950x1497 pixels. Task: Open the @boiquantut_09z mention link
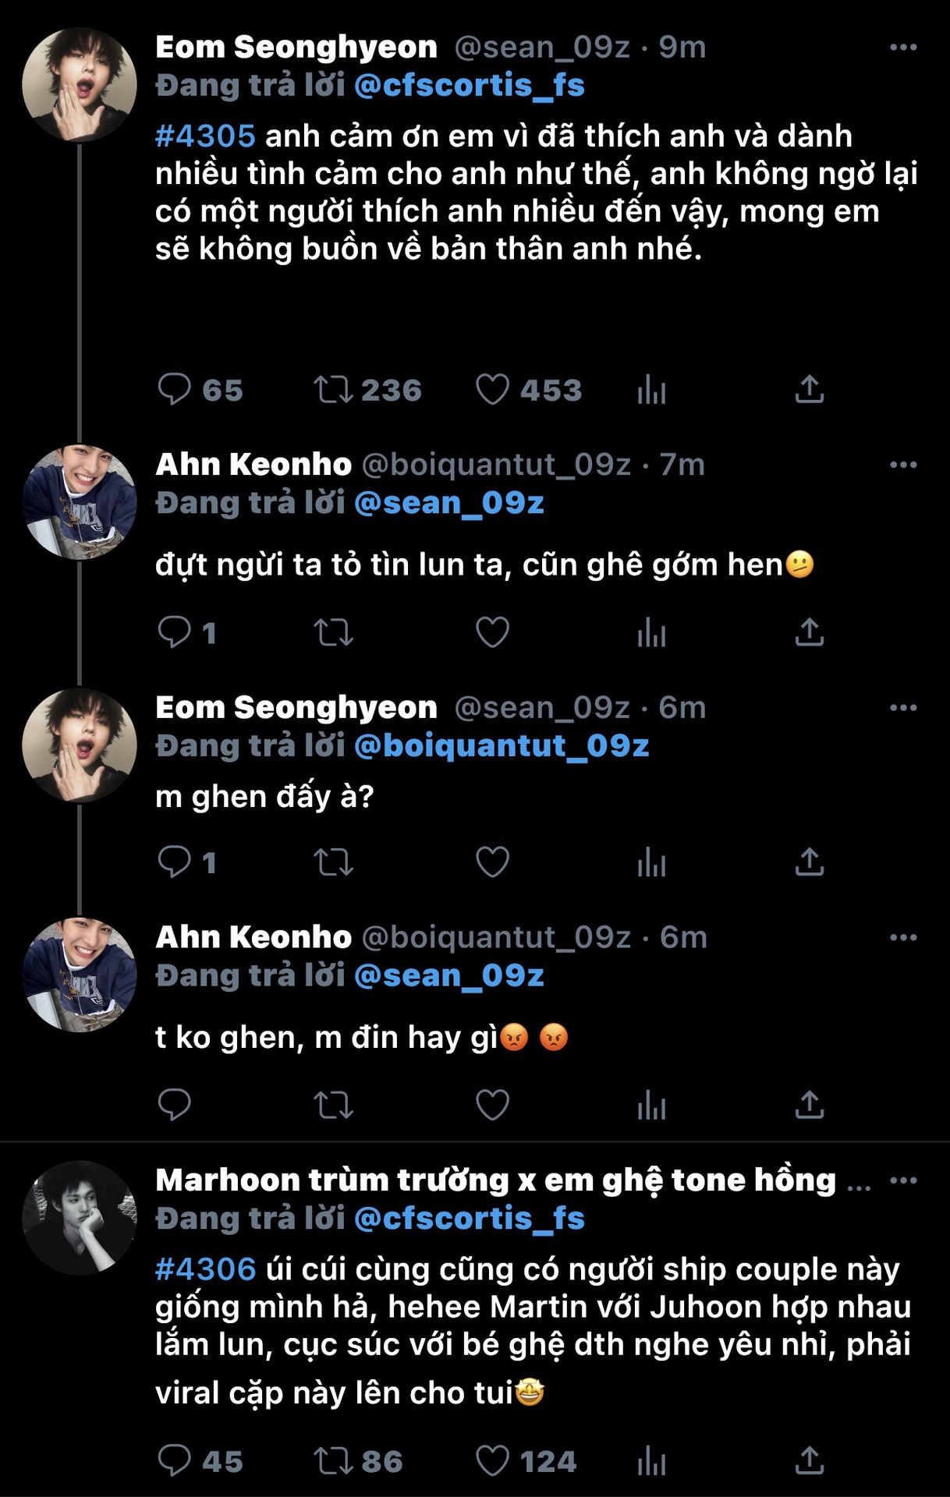pyautogui.click(x=501, y=746)
